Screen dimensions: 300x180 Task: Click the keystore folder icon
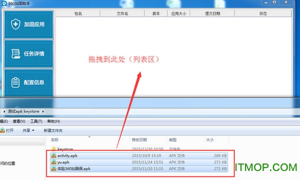(x=53, y=148)
